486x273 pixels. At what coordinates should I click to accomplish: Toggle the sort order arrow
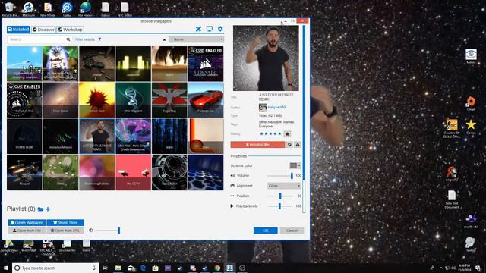tap(164, 39)
